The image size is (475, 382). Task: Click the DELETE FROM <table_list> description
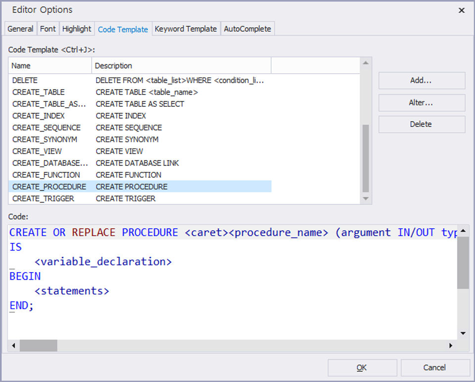pyautogui.click(x=180, y=80)
